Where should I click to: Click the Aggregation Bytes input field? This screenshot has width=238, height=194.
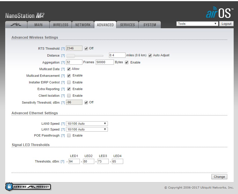[x=105, y=62]
